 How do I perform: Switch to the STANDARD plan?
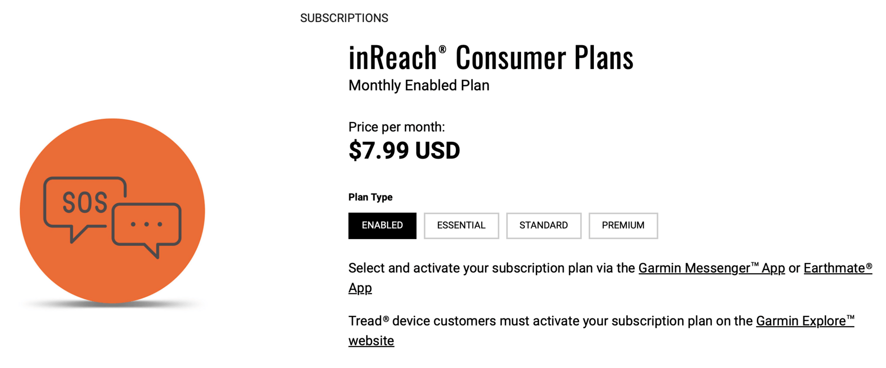click(x=543, y=226)
